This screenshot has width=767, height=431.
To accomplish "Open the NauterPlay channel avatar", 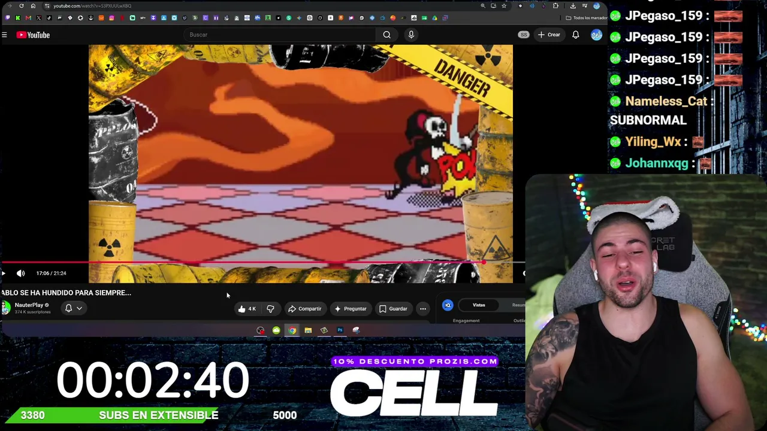I will 5,308.
